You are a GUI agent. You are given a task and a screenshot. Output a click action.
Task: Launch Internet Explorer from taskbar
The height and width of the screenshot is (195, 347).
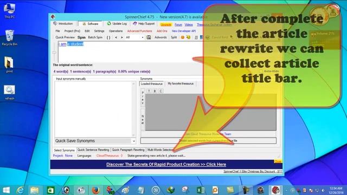click(x=21, y=190)
